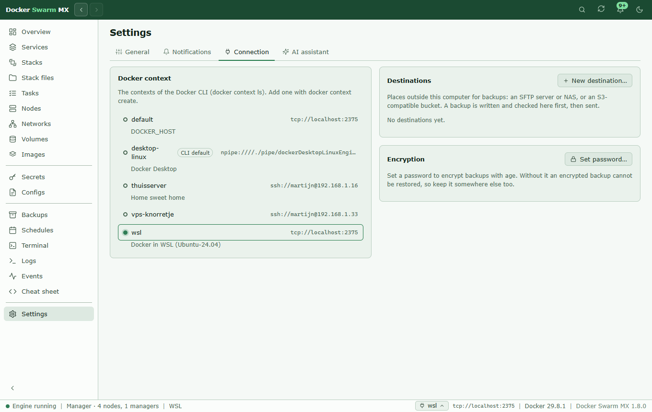Collapse the sidebar with chevron
Viewport: 652px width, 412px height.
[x=13, y=388]
